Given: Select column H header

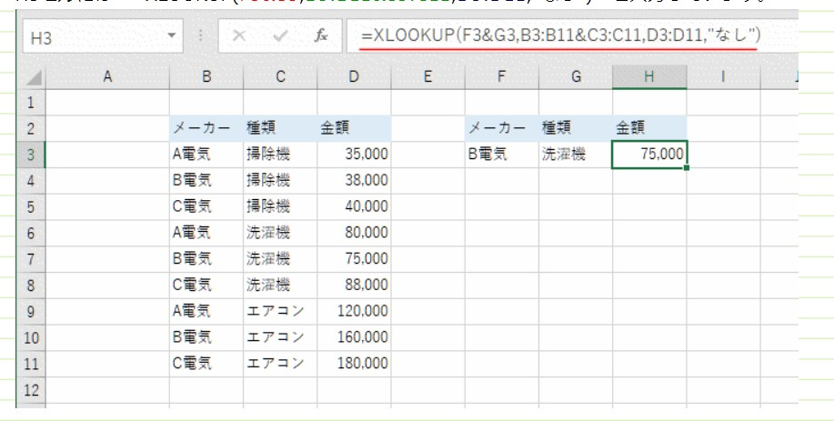Looking at the screenshot, I should (x=648, y=78).
